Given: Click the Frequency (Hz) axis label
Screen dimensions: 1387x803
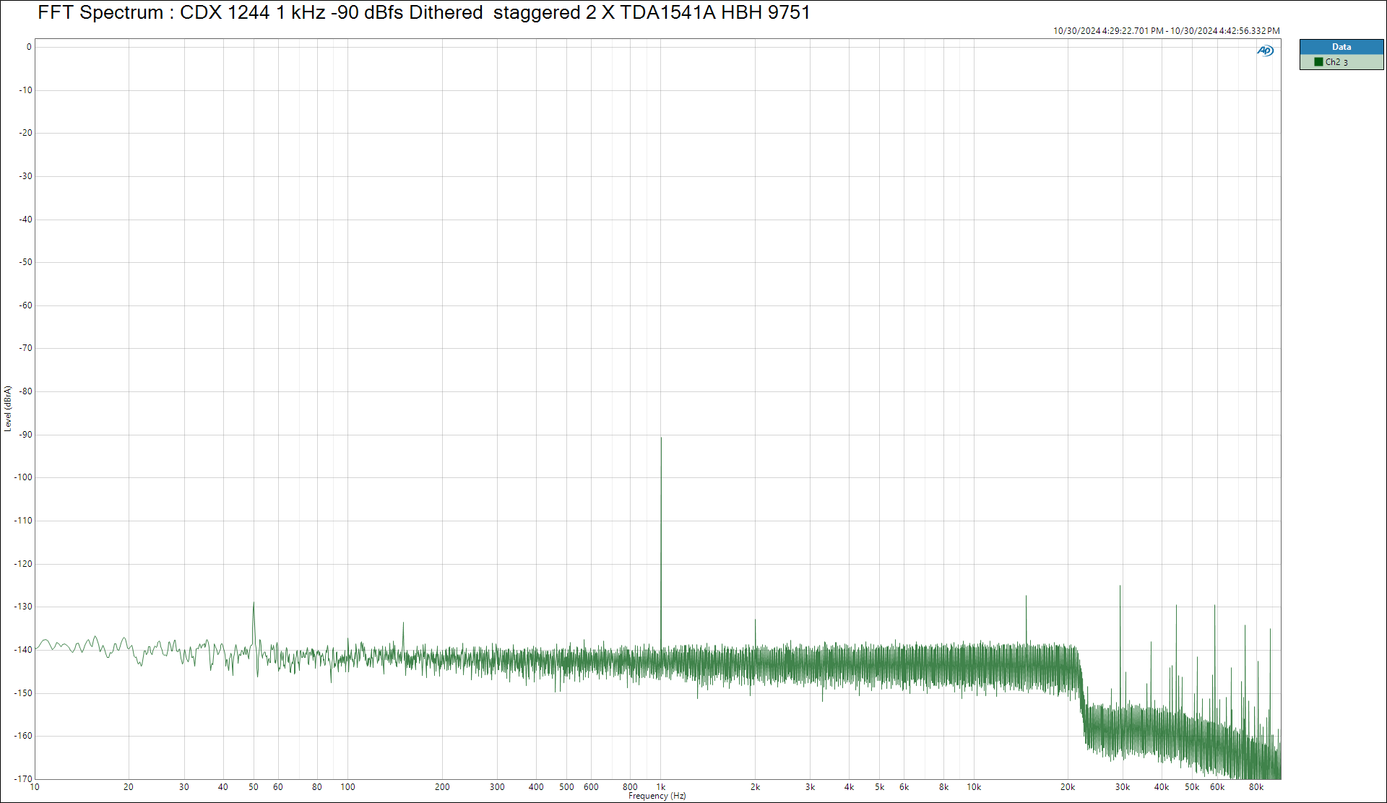Looking at the screenshot, I should [657, 796].
